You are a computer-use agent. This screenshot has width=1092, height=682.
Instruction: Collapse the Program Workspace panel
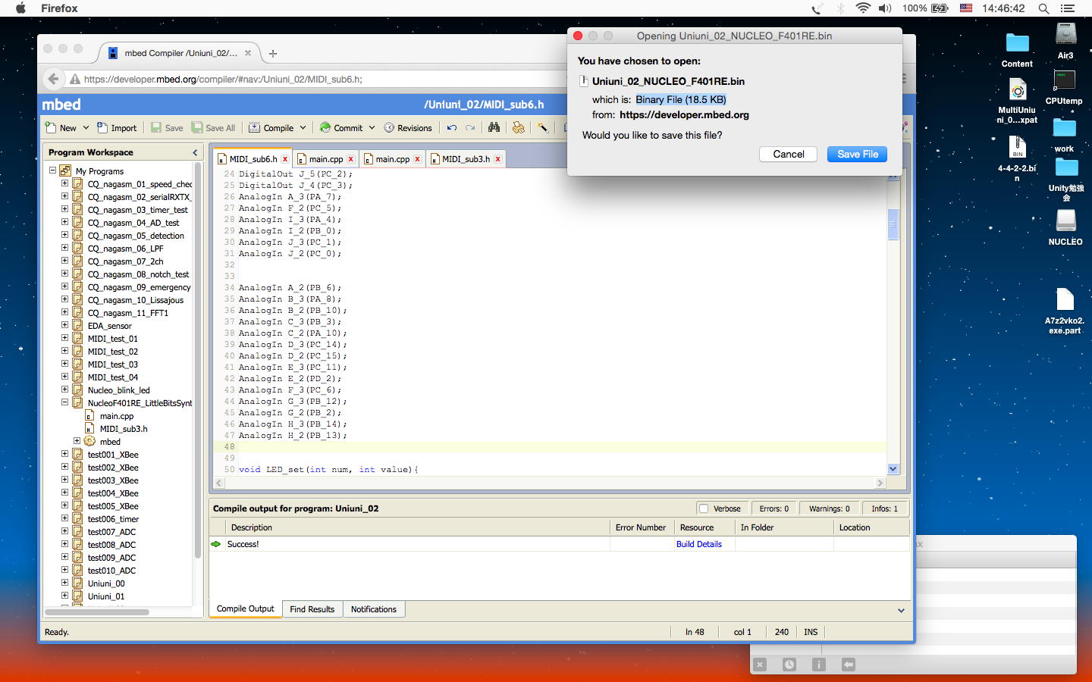195,152
